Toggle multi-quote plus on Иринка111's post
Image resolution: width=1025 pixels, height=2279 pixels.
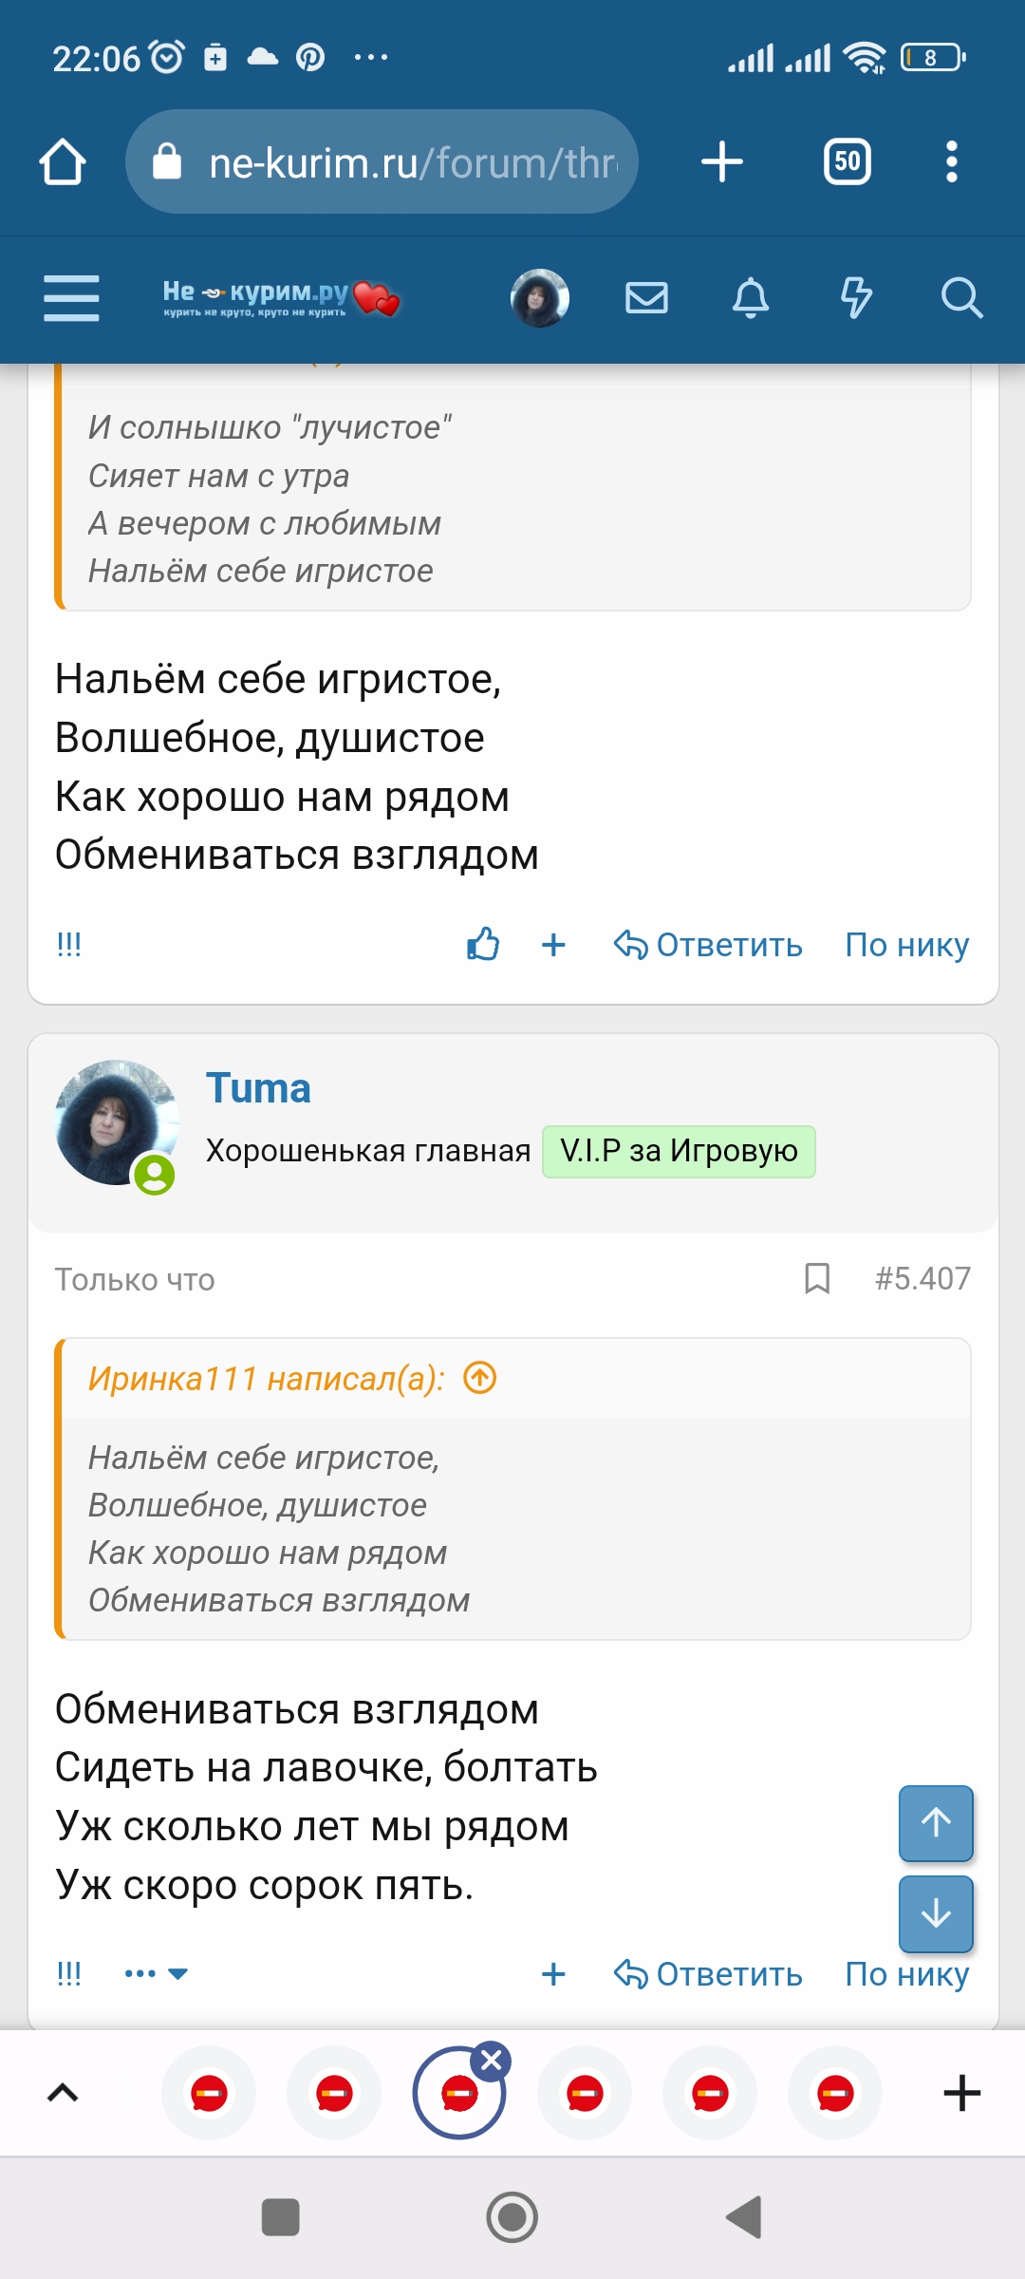pos(553,945)
